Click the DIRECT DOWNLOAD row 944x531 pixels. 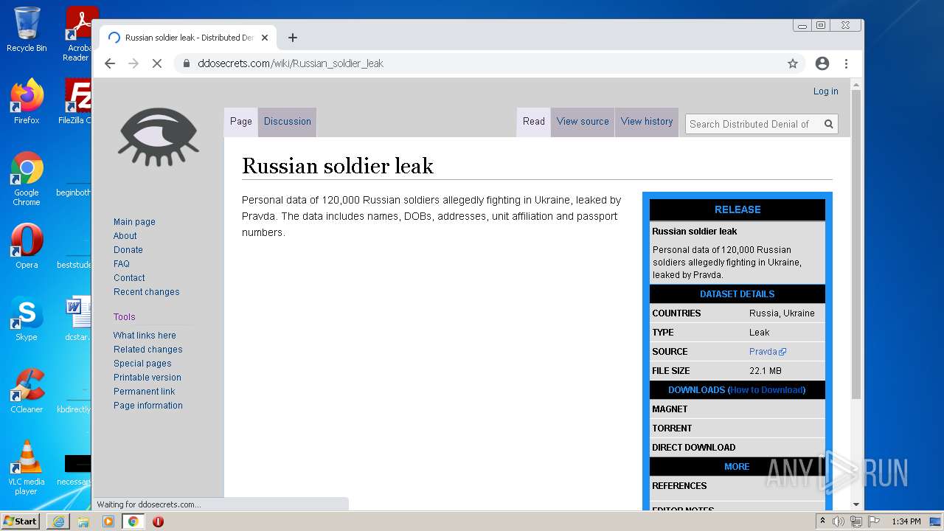tap(737, 448)
